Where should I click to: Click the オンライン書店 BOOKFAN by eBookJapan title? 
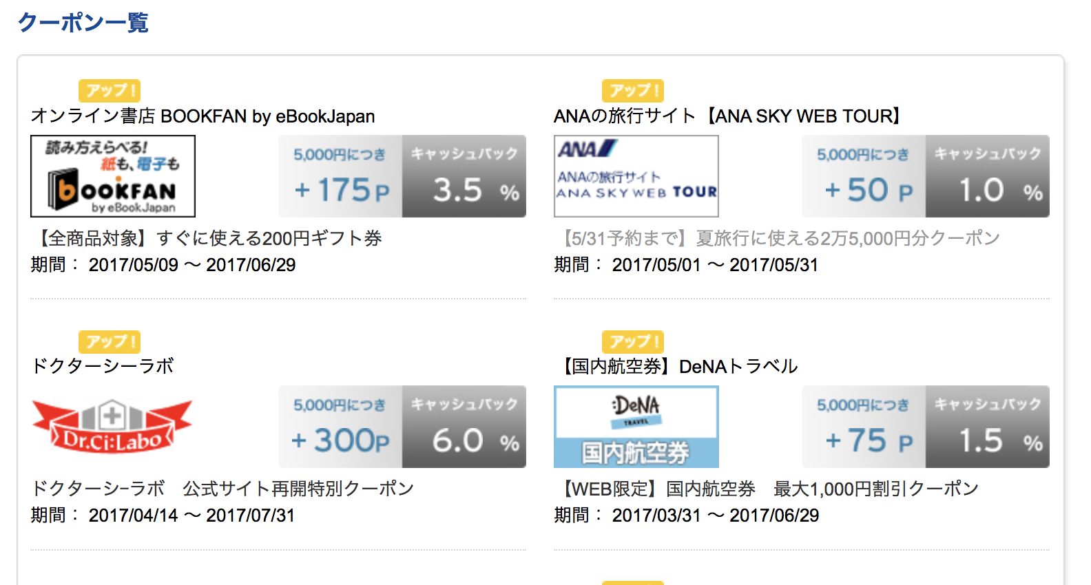coord(202,116)
